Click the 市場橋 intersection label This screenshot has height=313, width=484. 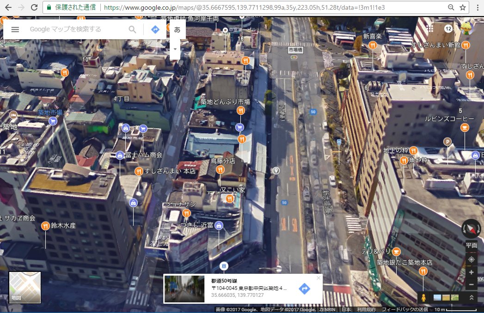(295, 50)
